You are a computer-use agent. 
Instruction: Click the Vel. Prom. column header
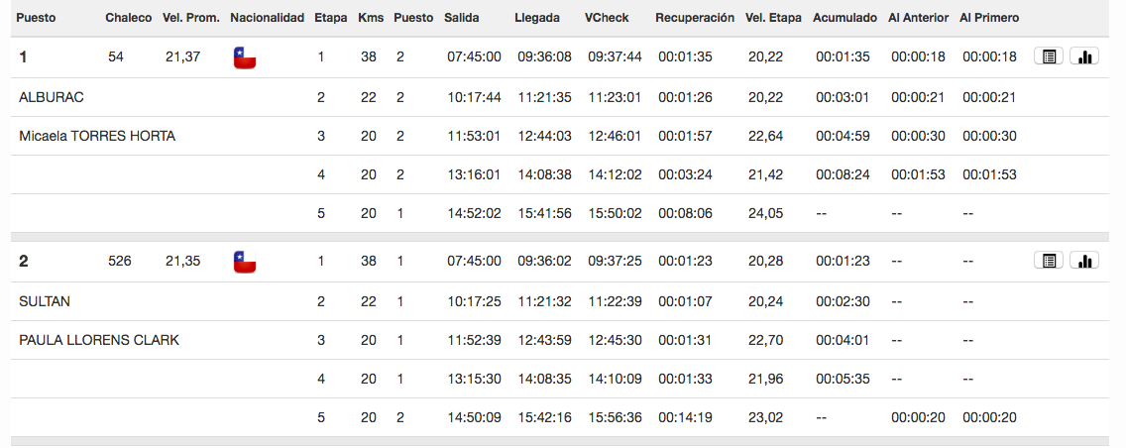tap(191, 18)
